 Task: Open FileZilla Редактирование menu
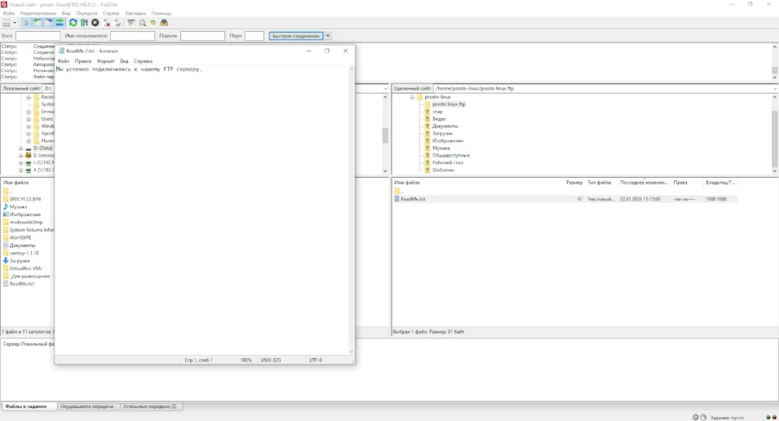pyautogui.click(x=38, y=14)
